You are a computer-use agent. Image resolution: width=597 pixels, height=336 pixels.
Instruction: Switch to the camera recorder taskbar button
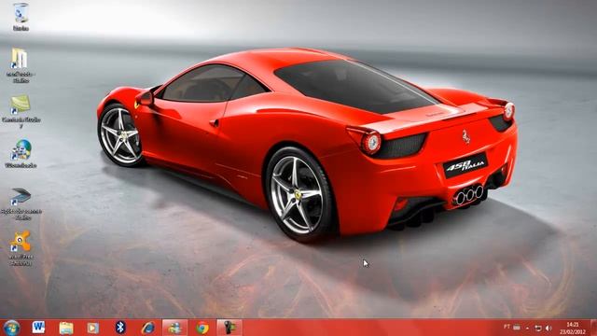(x=229, y=328)
